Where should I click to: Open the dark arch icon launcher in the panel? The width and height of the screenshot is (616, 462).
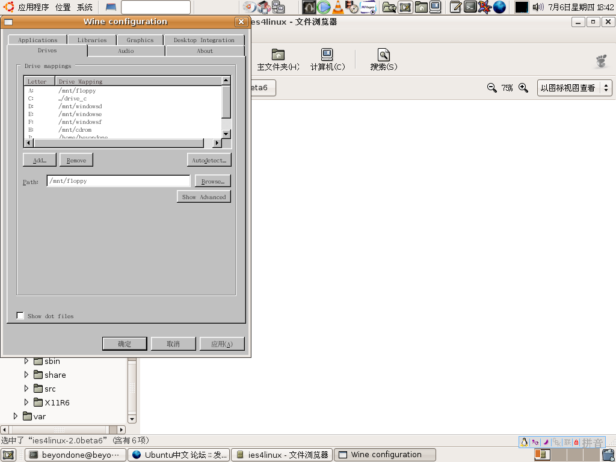pos(309,7)
